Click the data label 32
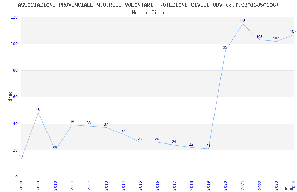 coord(123,131)
